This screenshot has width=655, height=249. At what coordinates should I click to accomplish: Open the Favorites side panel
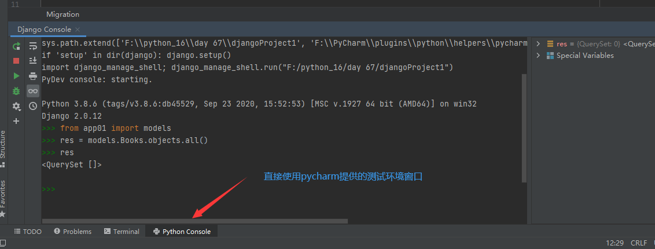[3, 198]
